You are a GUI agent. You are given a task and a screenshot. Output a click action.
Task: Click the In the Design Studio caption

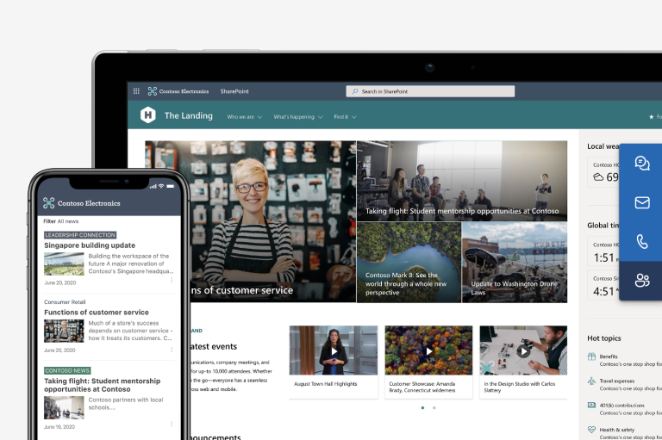[x=519, y=387]
